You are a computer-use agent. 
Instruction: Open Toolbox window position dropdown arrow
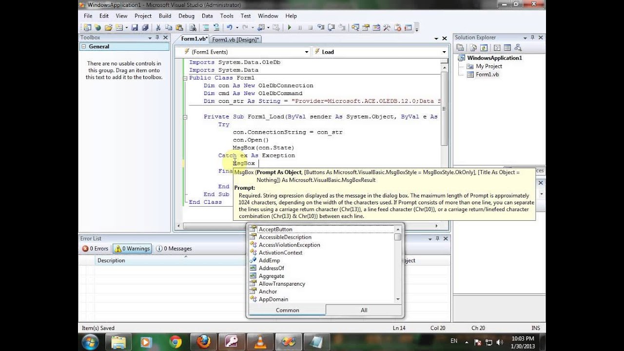pyautogui.click(x=150, y=38)
